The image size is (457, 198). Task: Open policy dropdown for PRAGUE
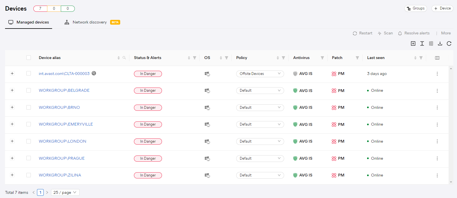click(260, 159)
